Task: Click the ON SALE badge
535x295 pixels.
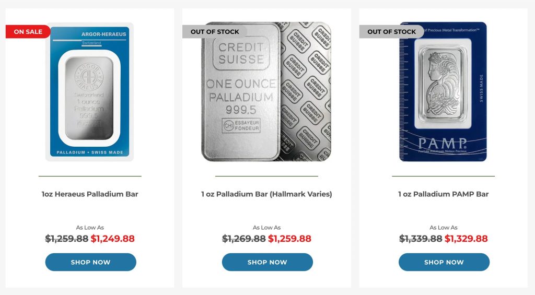Action: [28, 32]
